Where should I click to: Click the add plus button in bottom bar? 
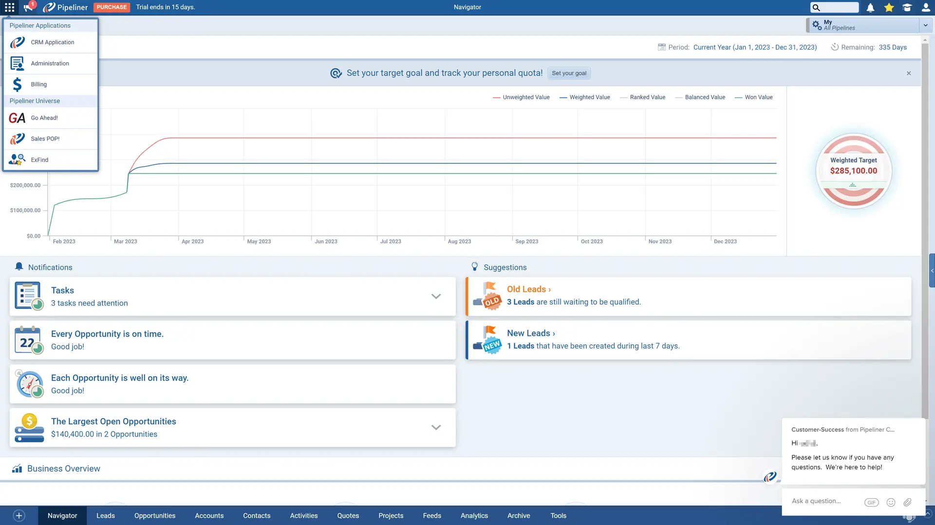click(19, 516)
